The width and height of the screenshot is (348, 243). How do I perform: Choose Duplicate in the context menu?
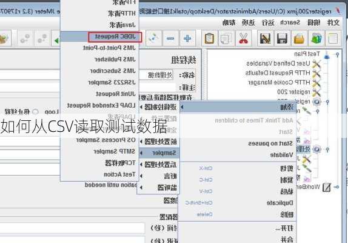238,203
